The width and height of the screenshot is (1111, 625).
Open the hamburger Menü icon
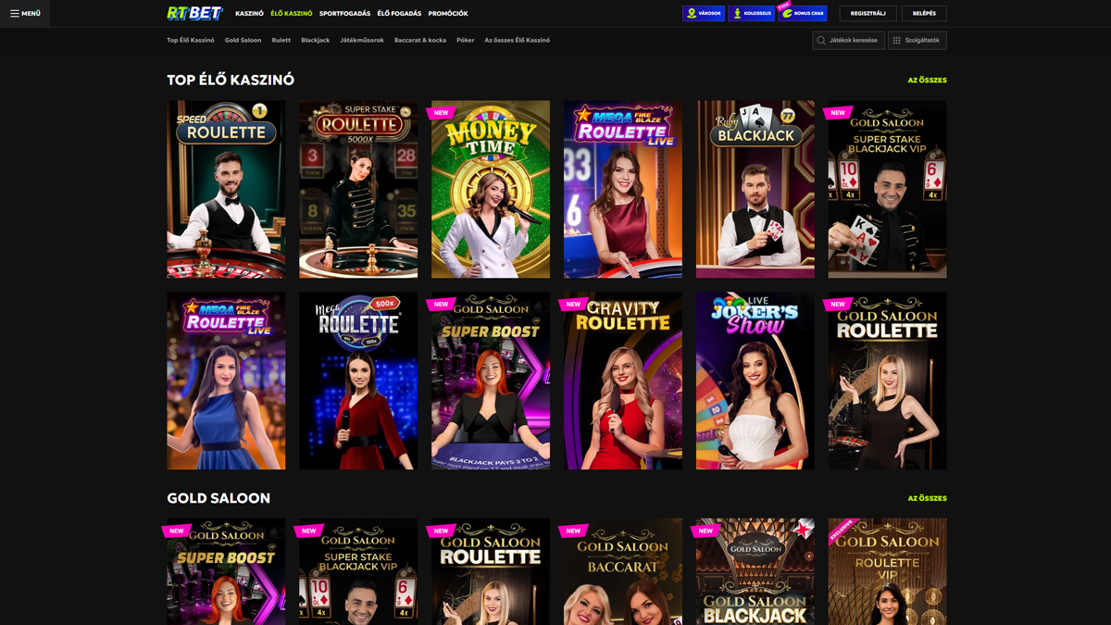(16, 13)
